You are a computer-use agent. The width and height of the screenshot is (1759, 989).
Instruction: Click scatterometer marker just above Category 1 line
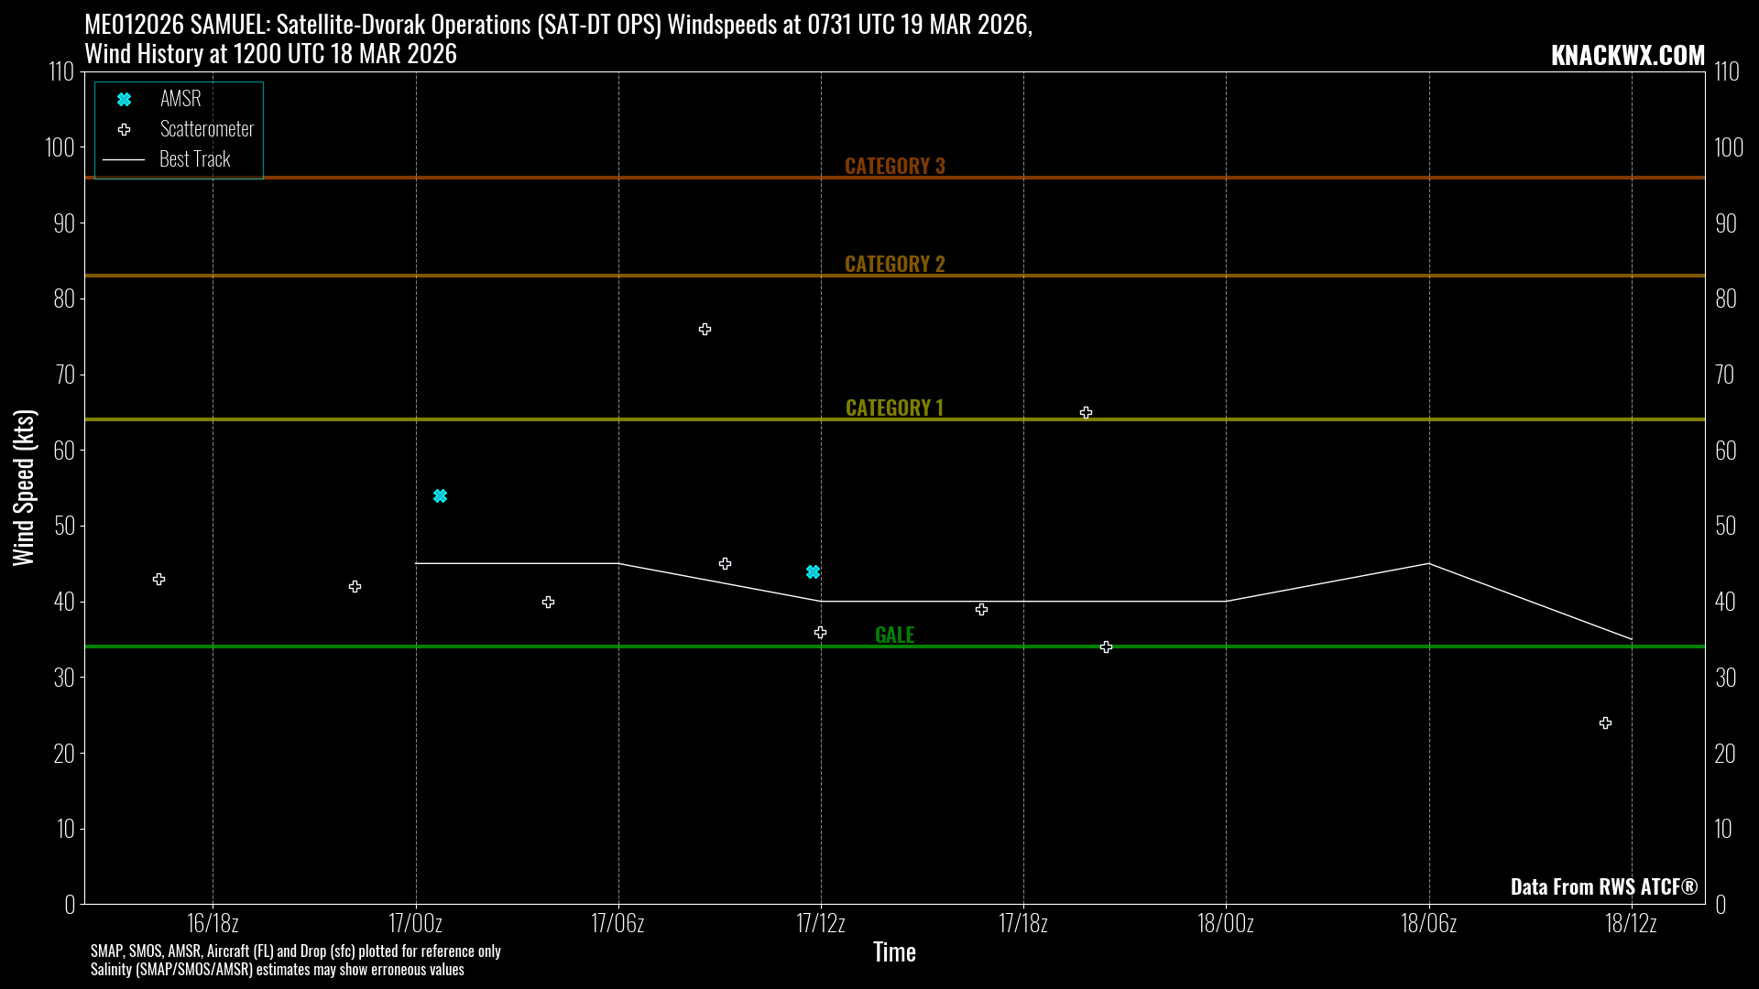point(1086,412)
